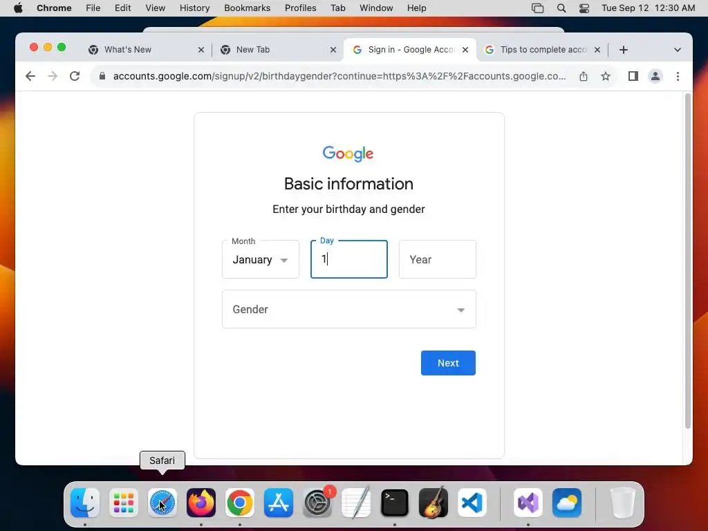This screenshot has height=531, width=708.
Task: Click the Google logo
Action: [348, 153]
